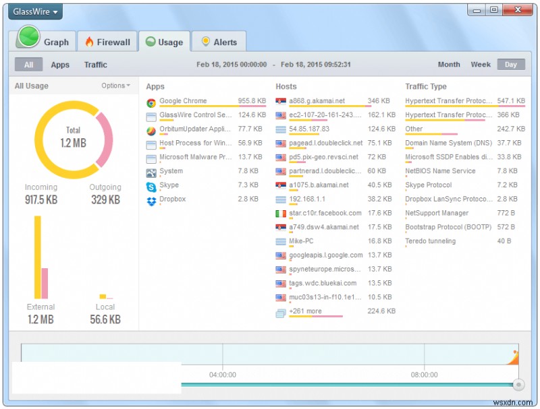The width and height of the screenshot is (540, 409).
Task: Open the Options dropdown in All Usage
Action: 115,86
